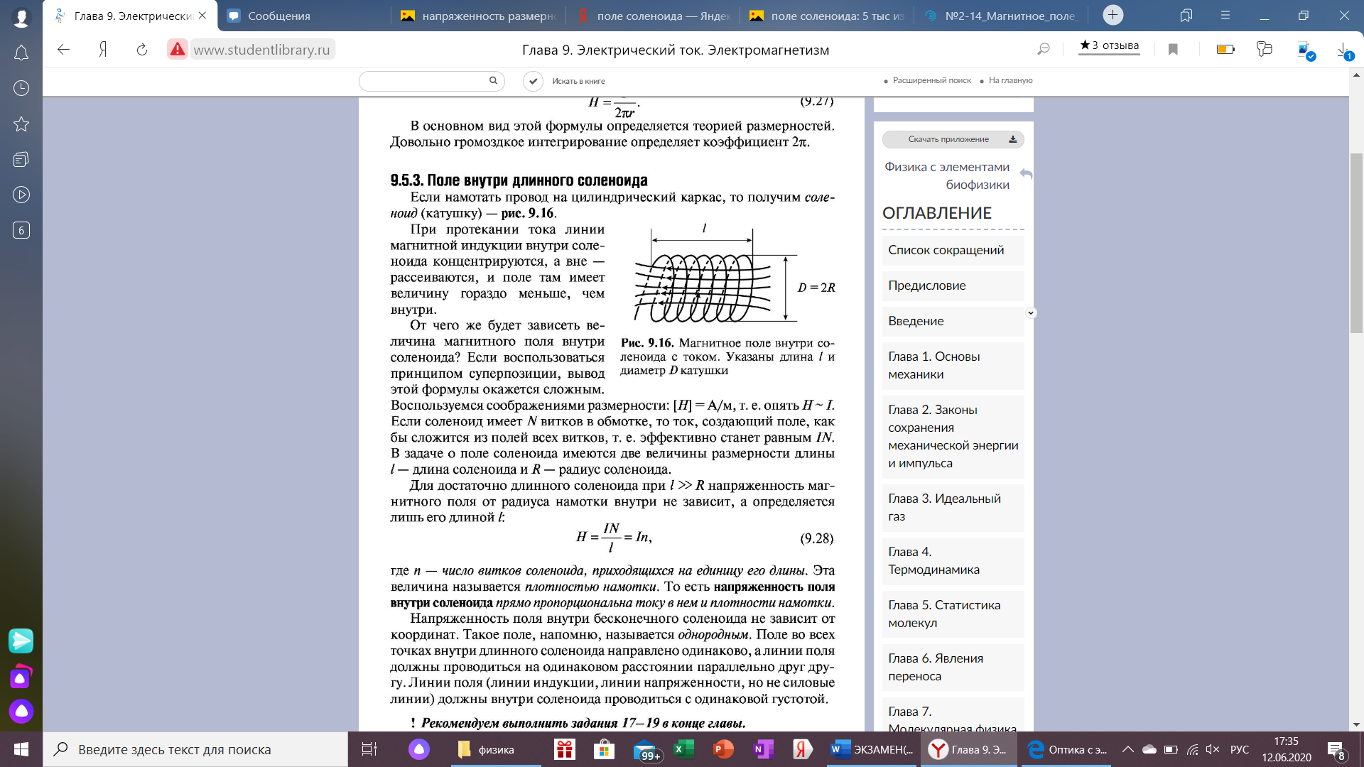1364x767 pixels.
Task: Open the video play icon in the sidebar
Action: click(21, 195)
